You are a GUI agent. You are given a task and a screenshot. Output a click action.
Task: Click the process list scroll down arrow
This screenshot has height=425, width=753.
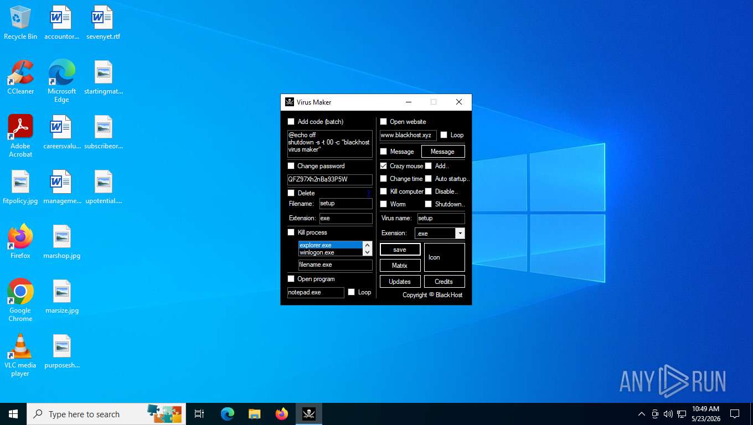(367, 252)
